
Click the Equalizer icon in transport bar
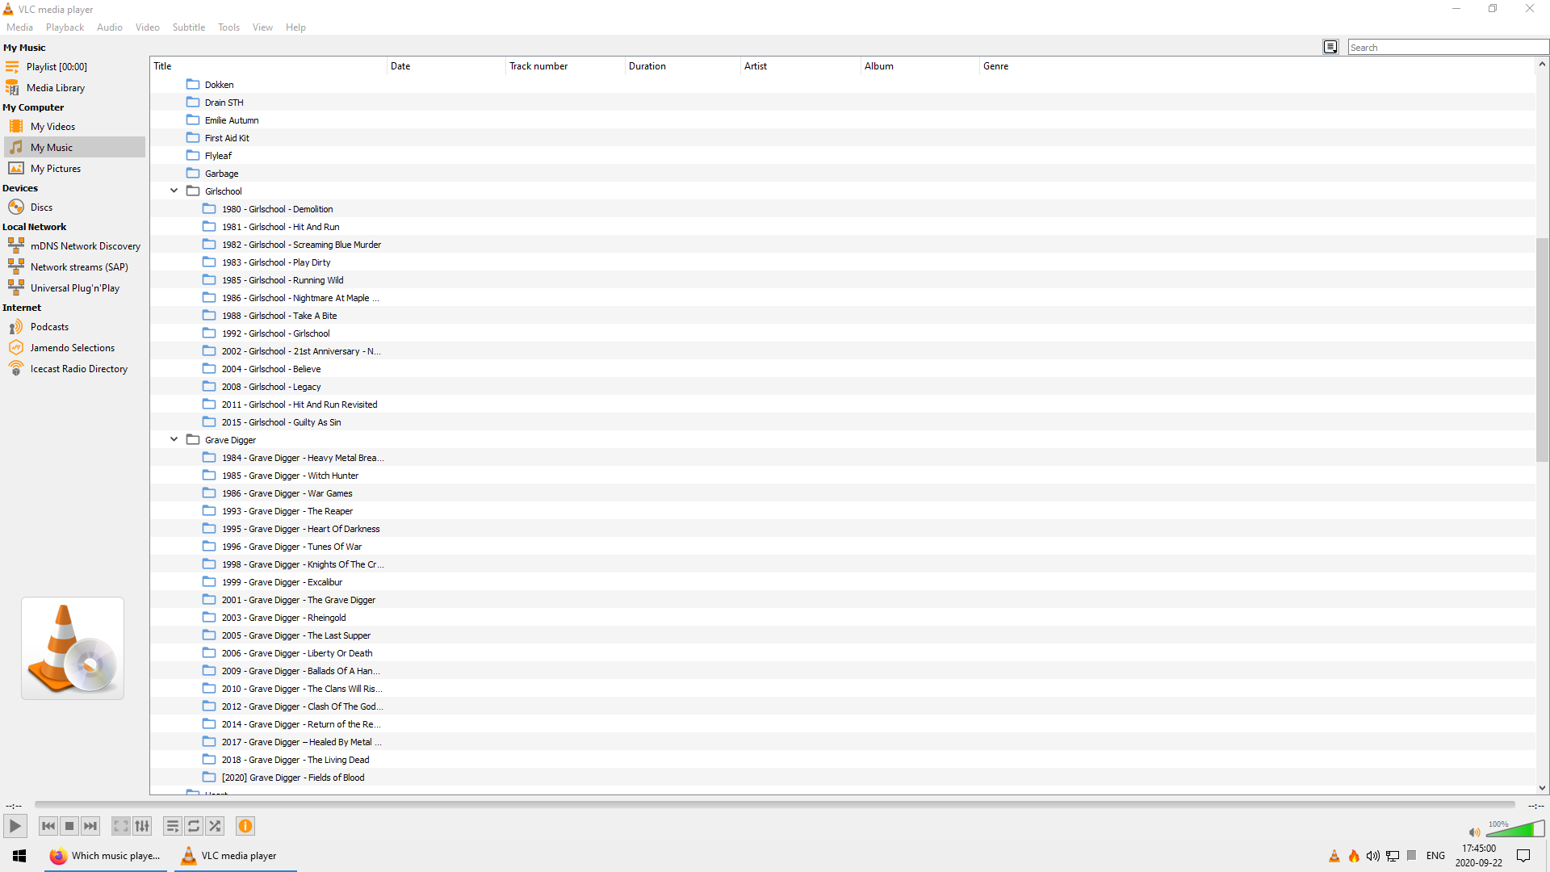(x=141, y=826)
